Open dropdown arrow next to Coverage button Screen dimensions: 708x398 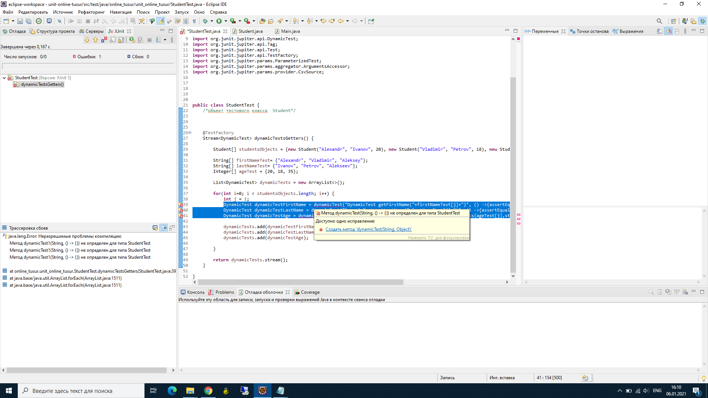pos(240,21)
